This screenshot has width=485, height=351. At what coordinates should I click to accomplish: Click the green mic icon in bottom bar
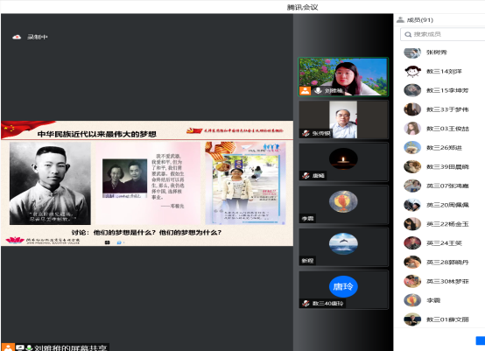click(29, 347)
